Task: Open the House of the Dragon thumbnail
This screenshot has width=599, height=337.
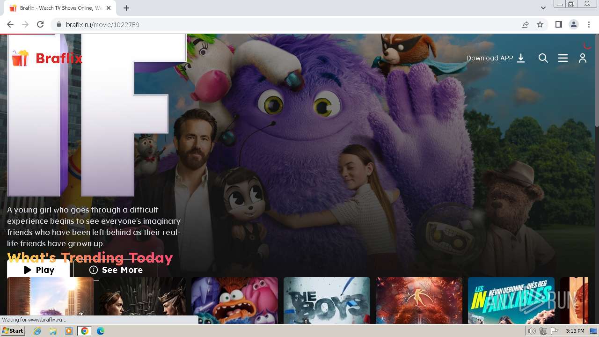Action: click(142, 300)
